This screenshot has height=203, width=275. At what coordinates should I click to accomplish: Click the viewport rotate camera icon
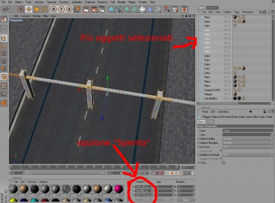(190, 16)
